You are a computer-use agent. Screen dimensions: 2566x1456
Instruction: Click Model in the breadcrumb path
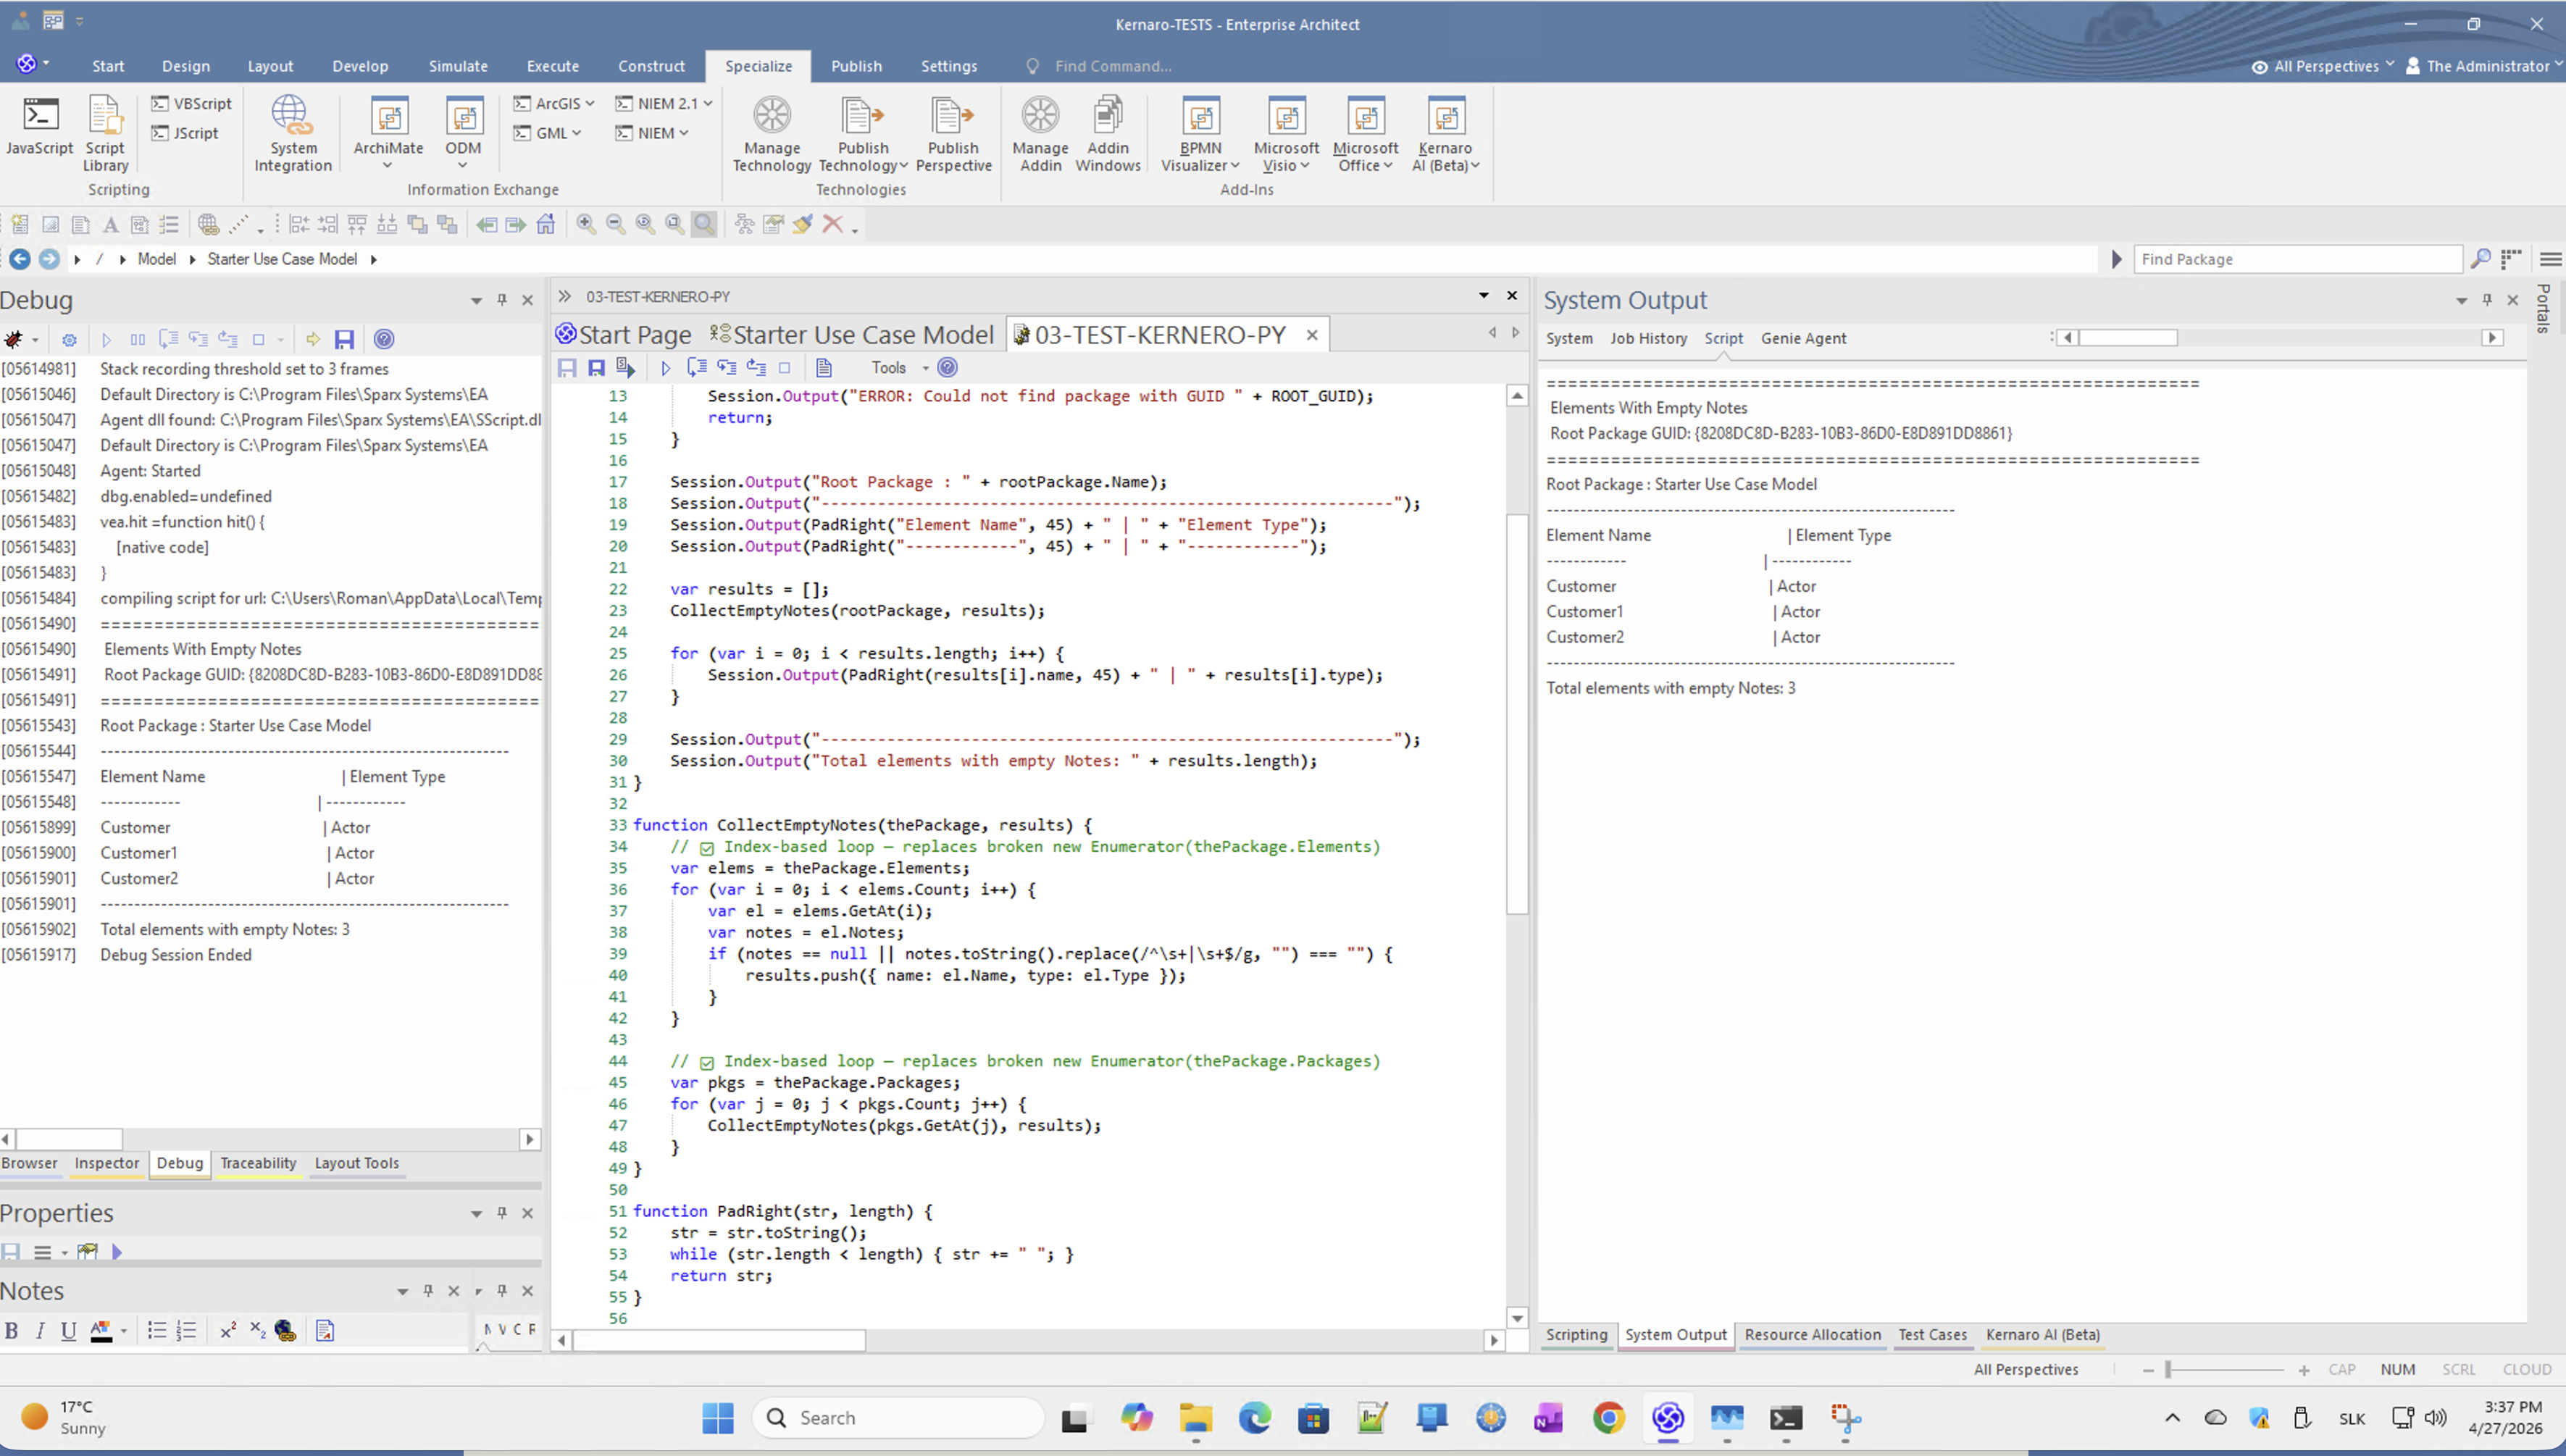(x=156, y=259)
